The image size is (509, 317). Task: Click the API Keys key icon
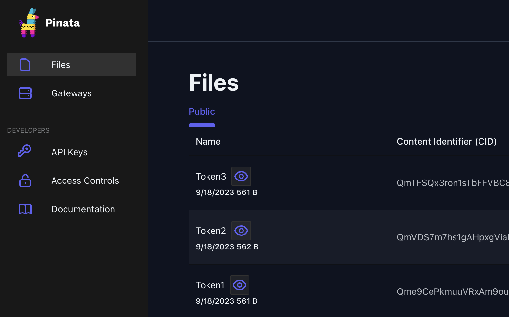25,151
